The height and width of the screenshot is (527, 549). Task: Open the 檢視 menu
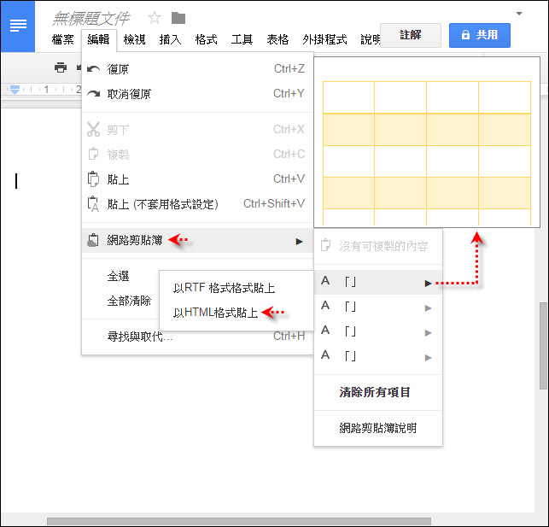point(134,39)
